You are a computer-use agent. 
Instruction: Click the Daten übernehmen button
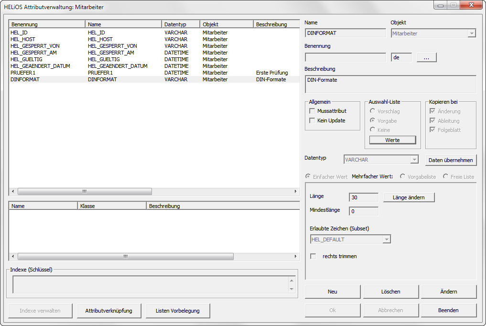pyautogui.click(x=451, y=160)
